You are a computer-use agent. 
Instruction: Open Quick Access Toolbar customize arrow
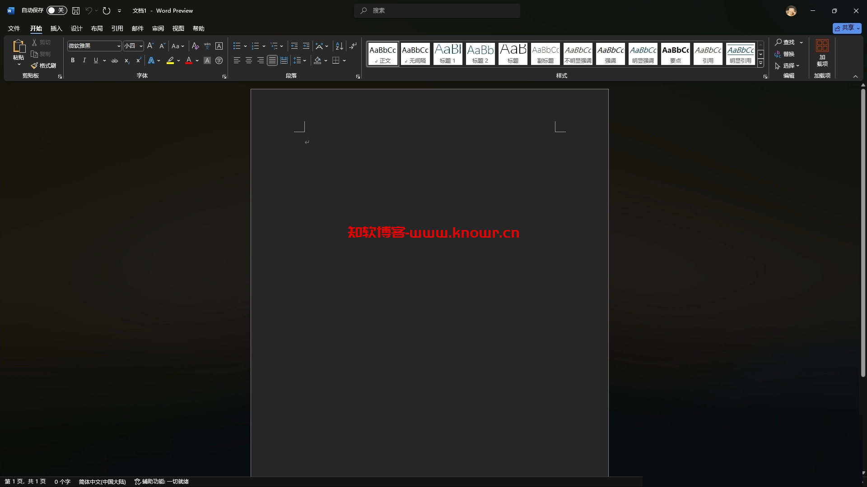coord(119,10)
